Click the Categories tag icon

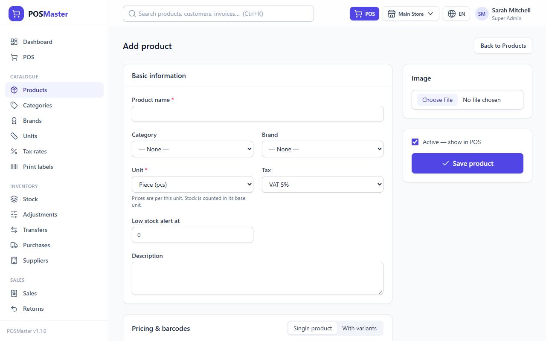(x=14, y=105)
